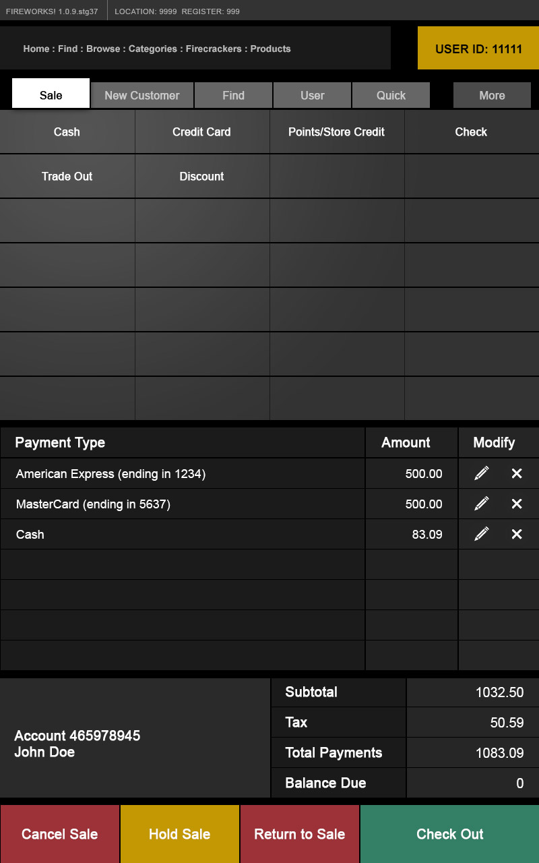Switch to the New Customer tab
The width and height of the screenshot is (539, 863).
142,95
